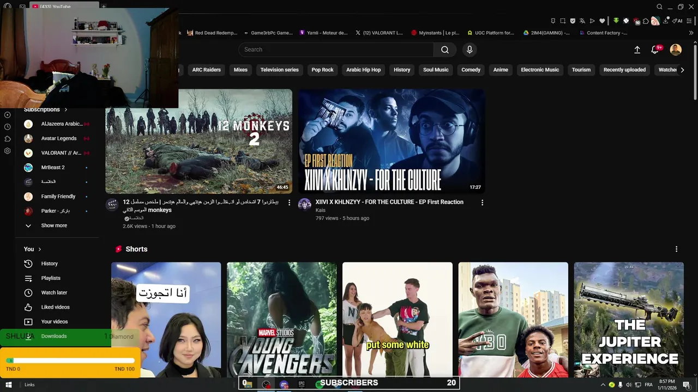
Task: Open The Jupiter Experience short
Action: pos(629,320)
